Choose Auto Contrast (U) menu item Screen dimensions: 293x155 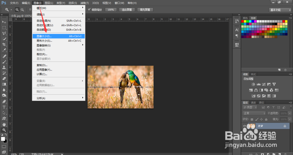tap(59, 25)
